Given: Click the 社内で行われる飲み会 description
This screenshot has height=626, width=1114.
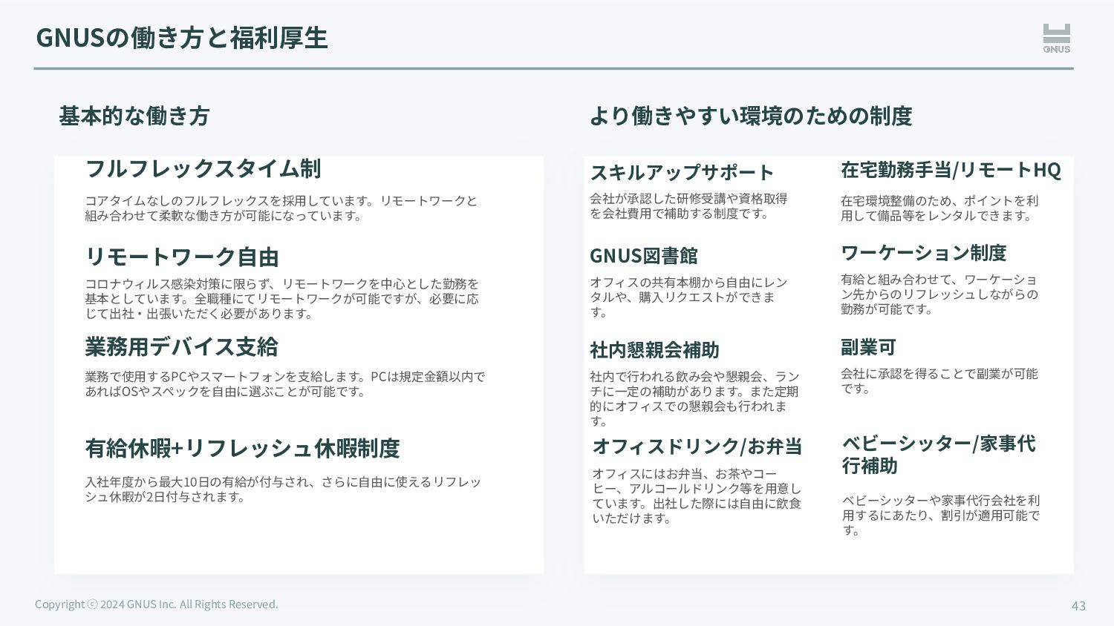Looking at the screenshot, I should click(694, 399).
